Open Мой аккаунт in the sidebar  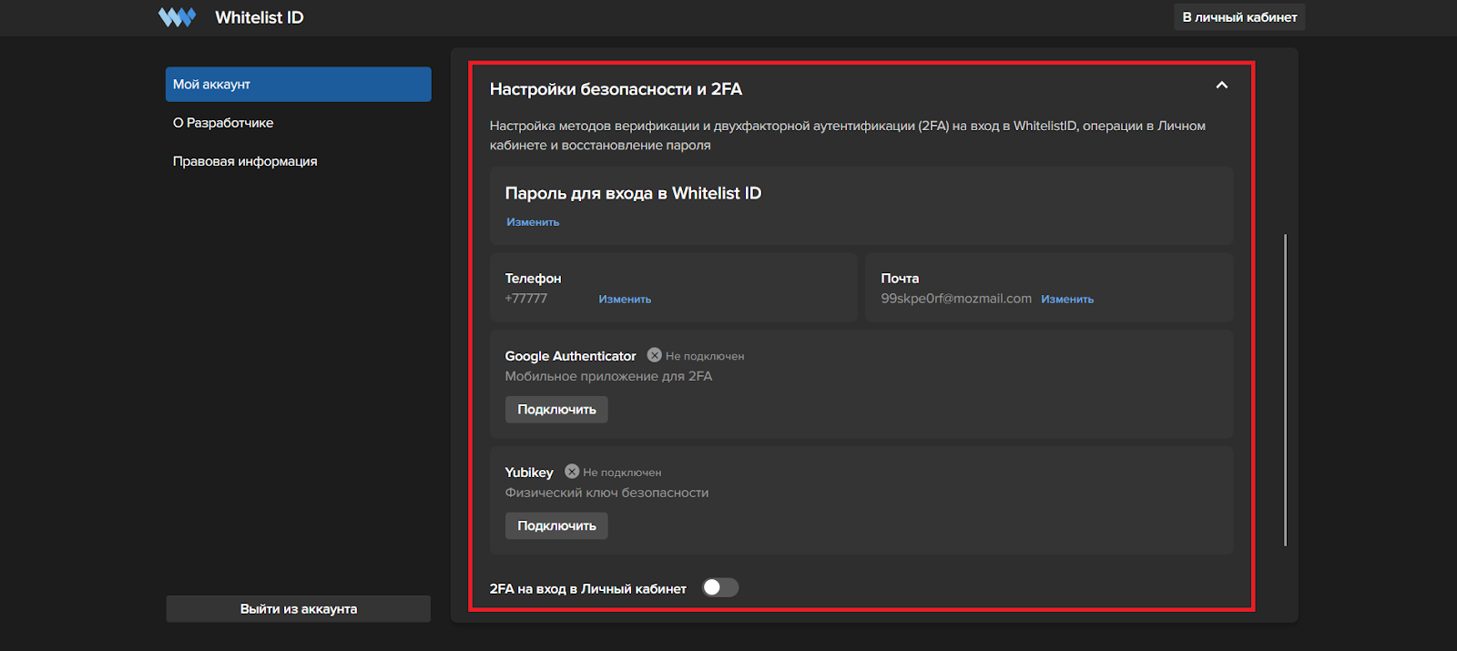tap(299, 84)
